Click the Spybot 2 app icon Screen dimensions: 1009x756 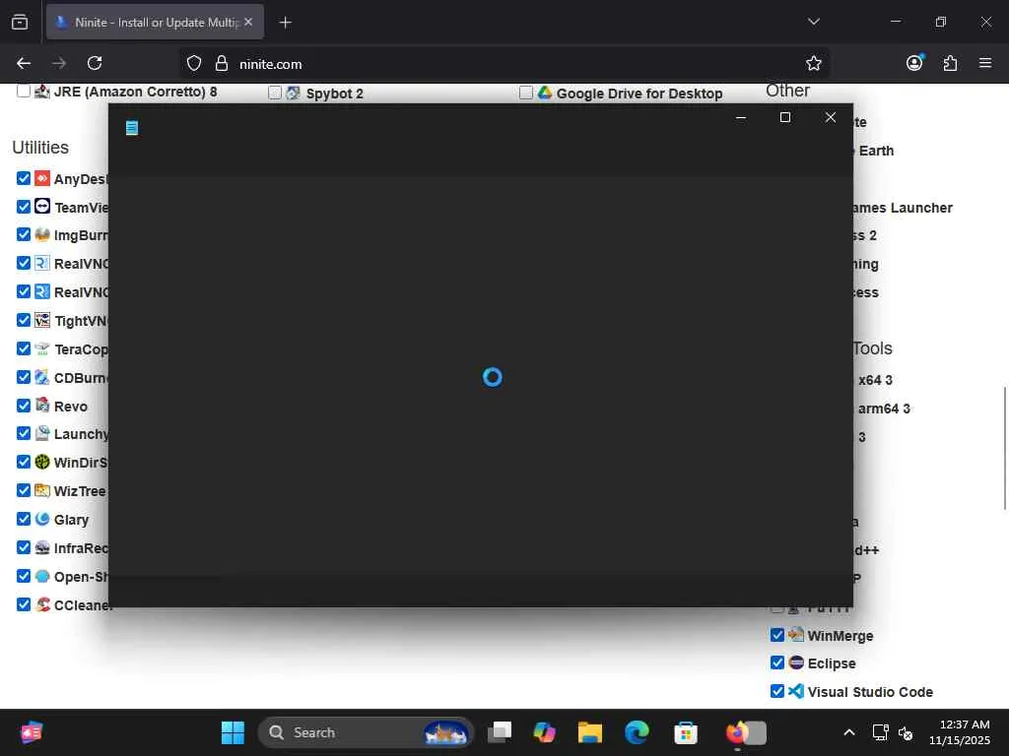tap(294, 93)
